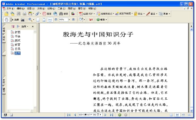Expand the Organizer dropdown arrow

click(33, 13)
